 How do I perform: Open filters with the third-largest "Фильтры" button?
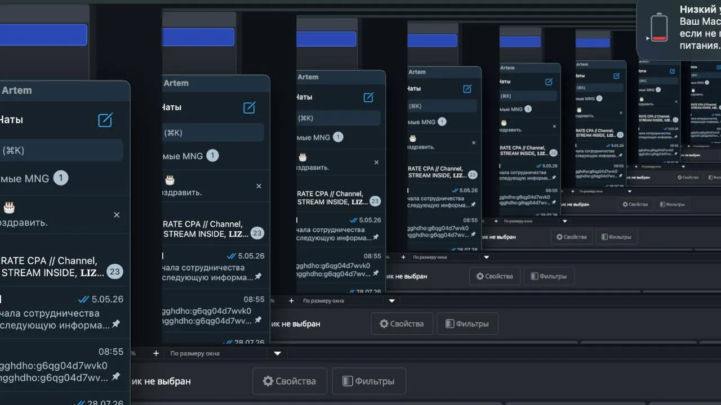[x=549, y=276]
